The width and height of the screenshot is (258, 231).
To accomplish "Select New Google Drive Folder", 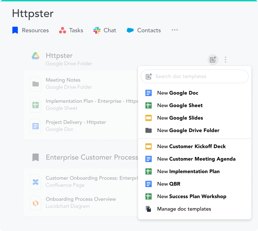I will point(195,130).
